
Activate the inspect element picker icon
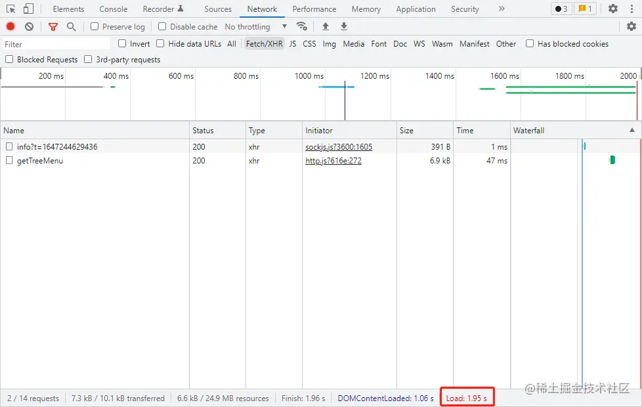[x=11, y=9]
